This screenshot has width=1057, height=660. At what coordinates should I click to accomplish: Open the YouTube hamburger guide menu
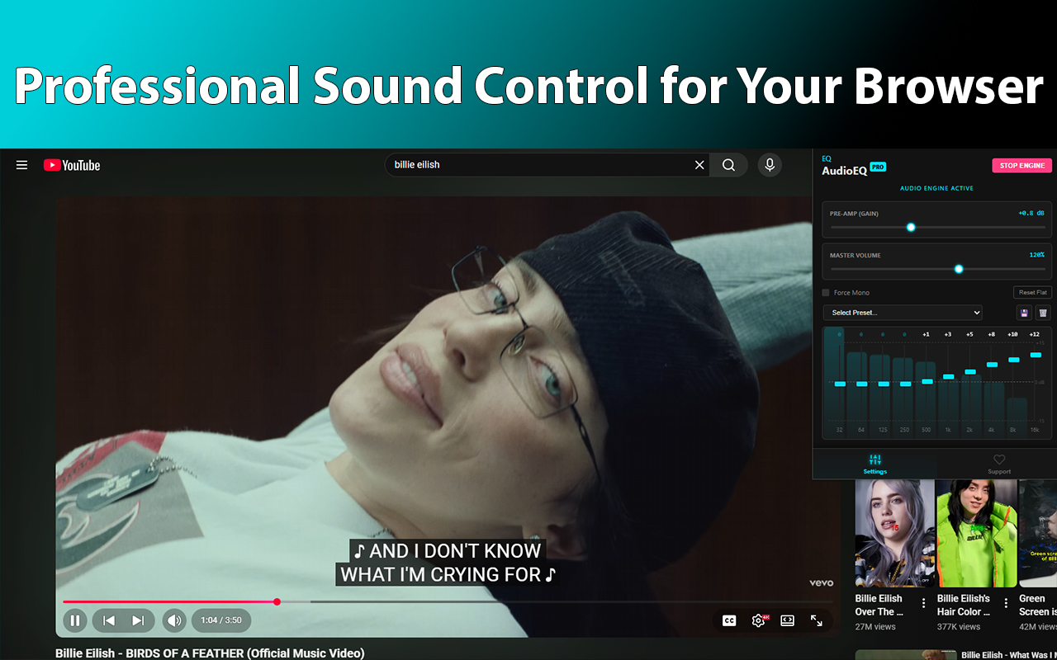coord(22,165)
